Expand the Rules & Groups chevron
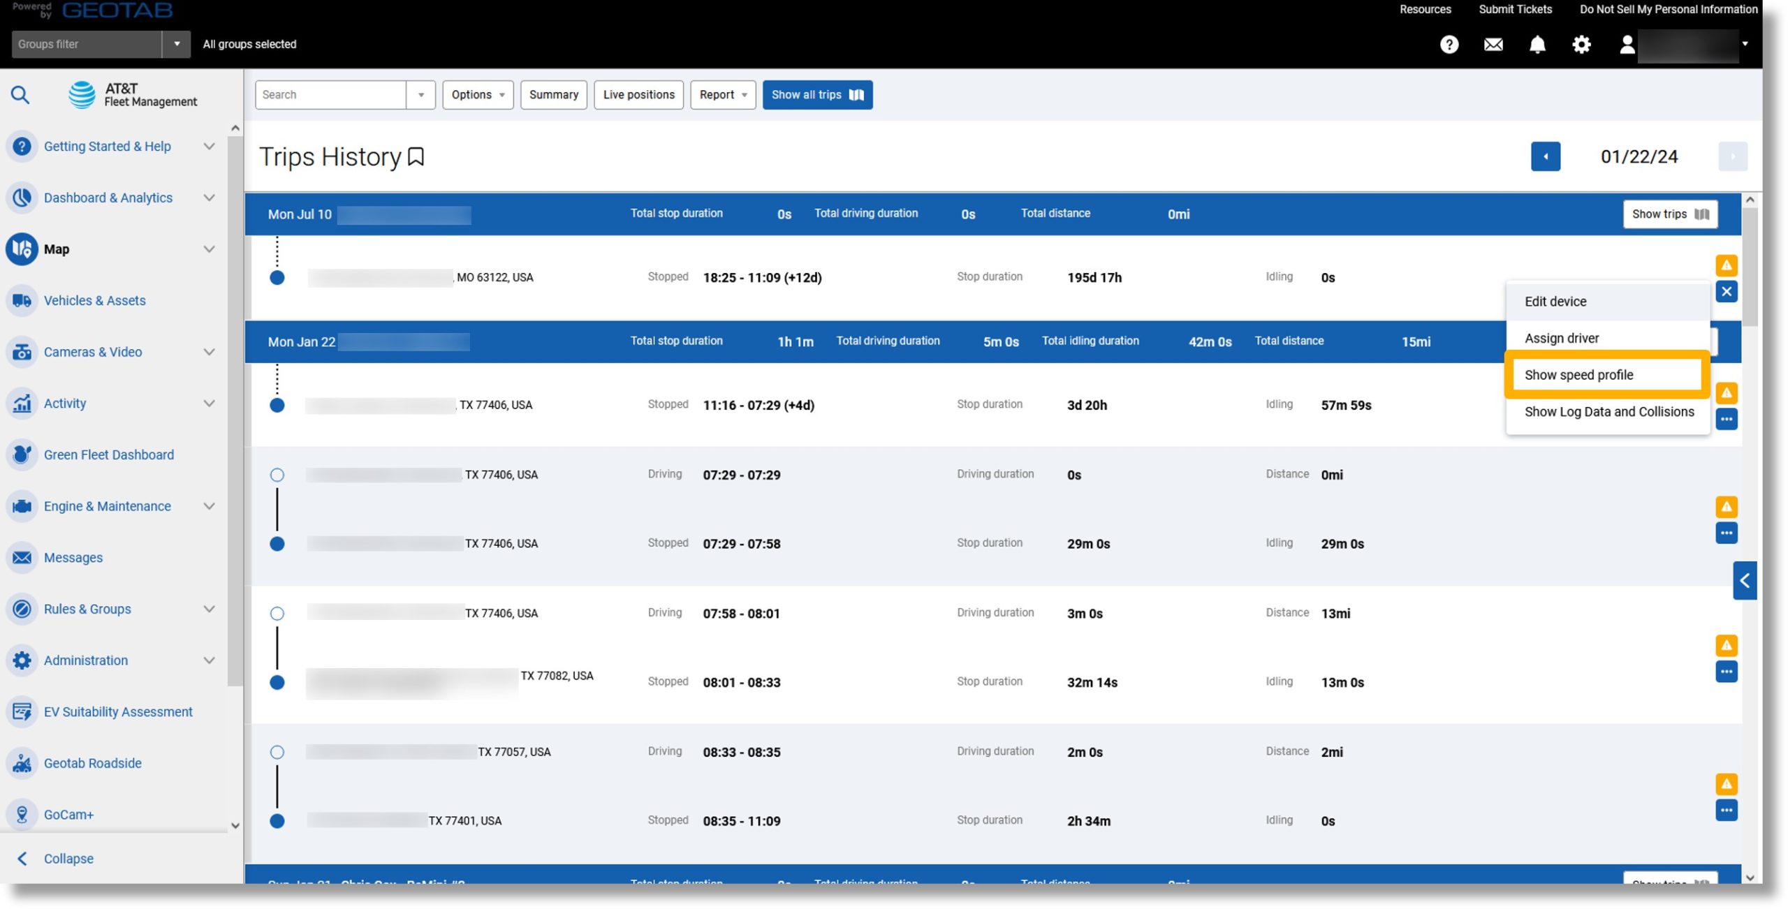 click(209, 609)
